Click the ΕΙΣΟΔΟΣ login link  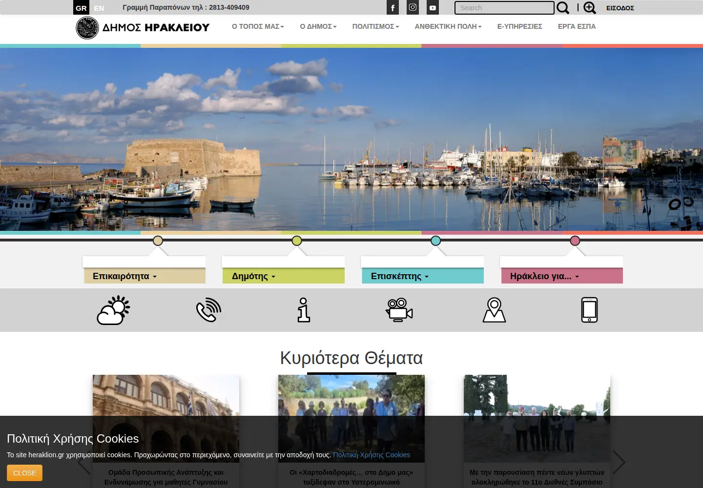coord(620,8)
